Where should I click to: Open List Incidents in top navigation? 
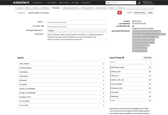[x=51, y=3]
